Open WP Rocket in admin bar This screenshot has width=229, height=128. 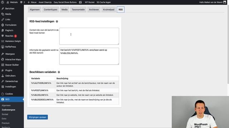pos(90,2)
